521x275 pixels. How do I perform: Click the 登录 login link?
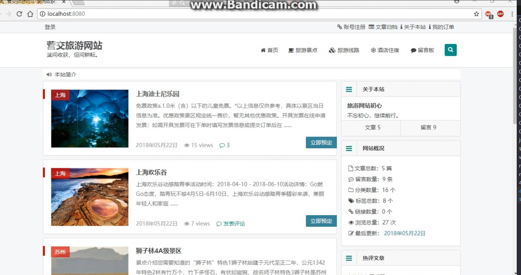(x=50, y=27)
